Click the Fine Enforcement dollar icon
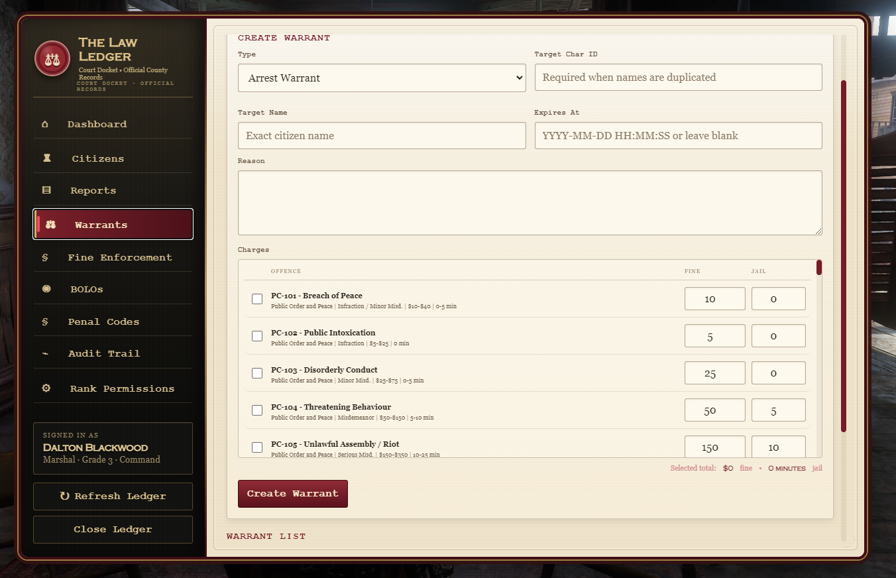Viewport: 896px width, 578px height. [45, 257]
